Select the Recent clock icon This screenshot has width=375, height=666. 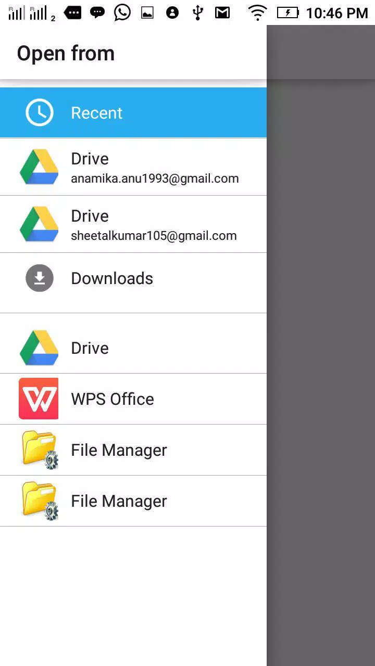click(x=40, y=112)
